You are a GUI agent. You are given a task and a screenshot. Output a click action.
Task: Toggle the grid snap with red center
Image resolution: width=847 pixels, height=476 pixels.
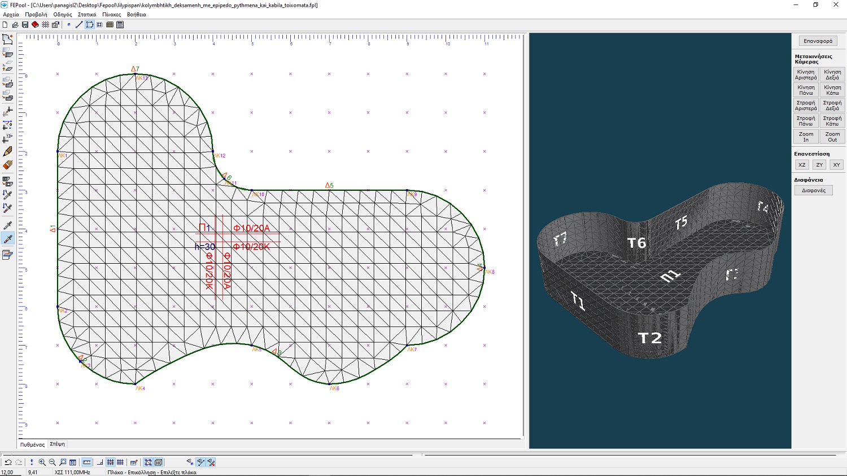(x=110, y=462)
